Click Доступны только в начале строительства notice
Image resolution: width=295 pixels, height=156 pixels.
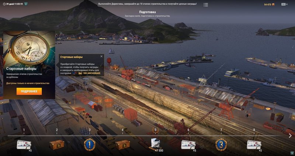click(x=28, y=83)
